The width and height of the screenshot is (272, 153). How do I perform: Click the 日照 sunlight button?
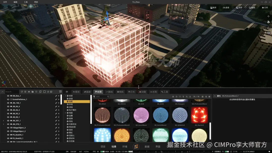(265, 8)
